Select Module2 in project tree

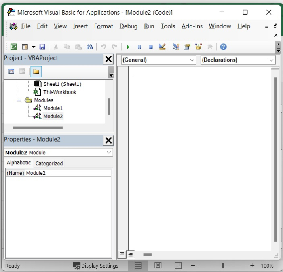coord(53,116)
